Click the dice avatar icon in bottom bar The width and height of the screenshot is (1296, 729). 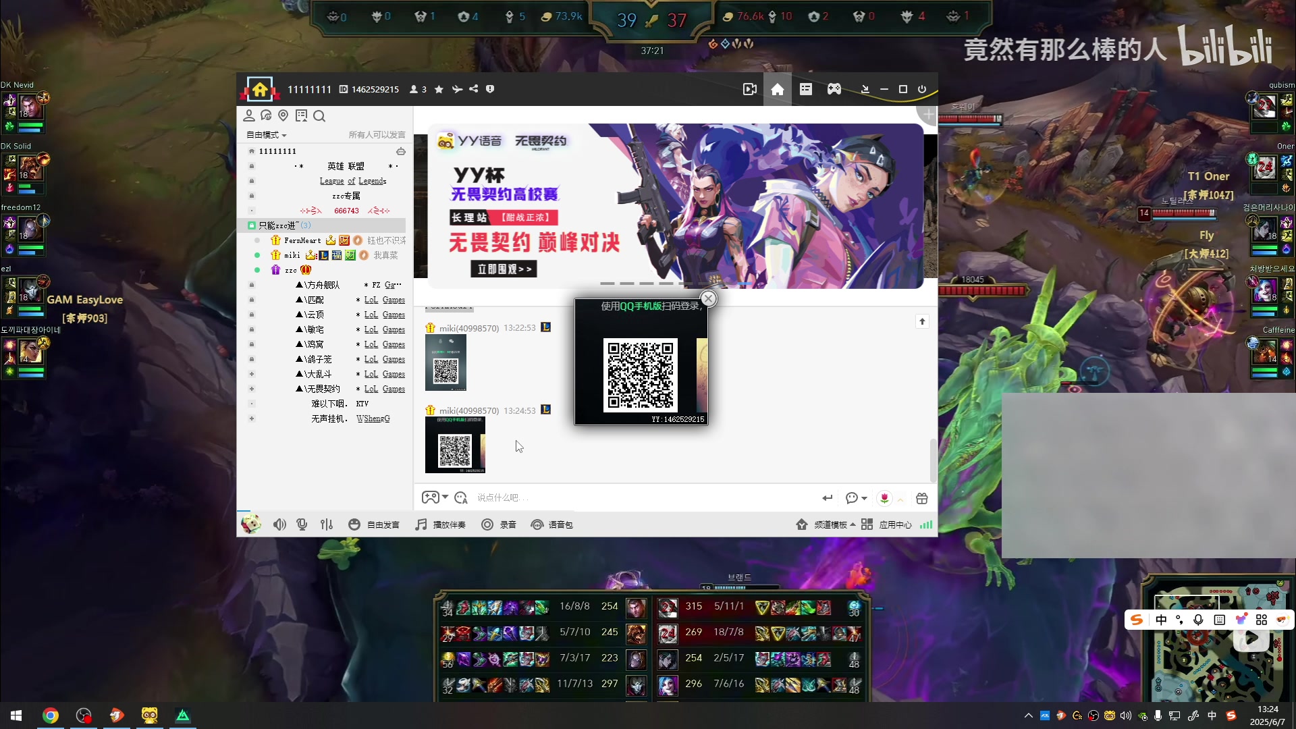tap(251, 524)
